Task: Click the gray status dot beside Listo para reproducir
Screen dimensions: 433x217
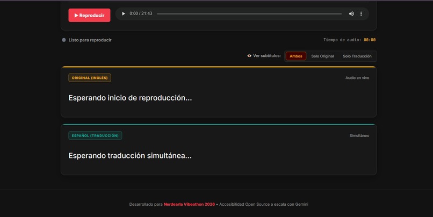Action: [64, 40]
